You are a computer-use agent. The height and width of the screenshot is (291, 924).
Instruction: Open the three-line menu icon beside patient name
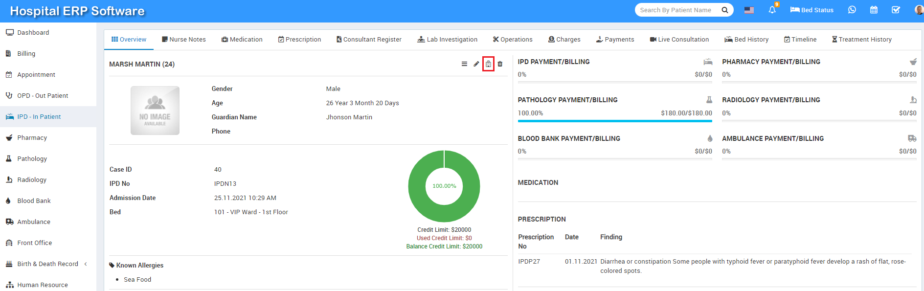[x=464, y=64]
